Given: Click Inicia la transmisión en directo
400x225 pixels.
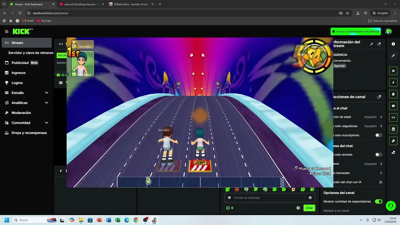Looking at the screenshot, I should point(356,32).
